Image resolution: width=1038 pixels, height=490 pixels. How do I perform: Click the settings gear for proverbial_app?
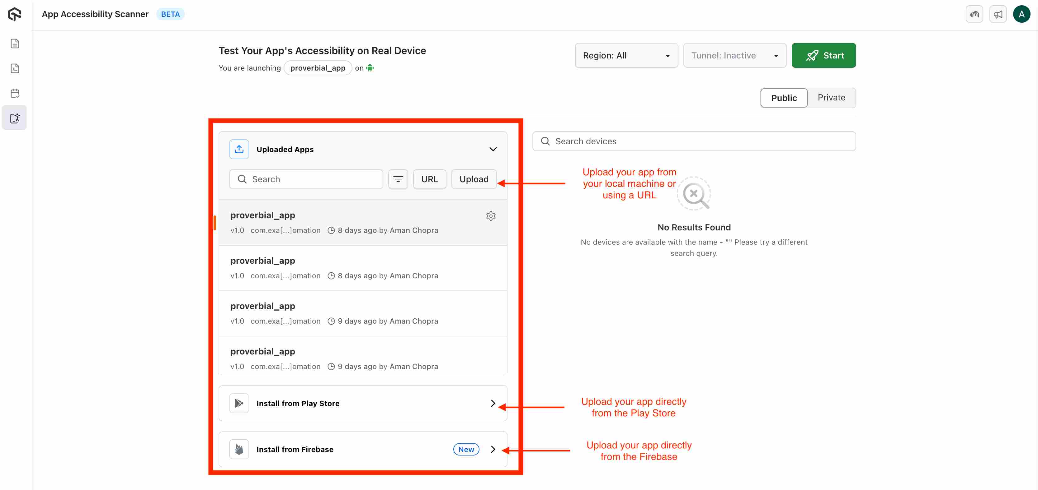click(x=490, y=216)
